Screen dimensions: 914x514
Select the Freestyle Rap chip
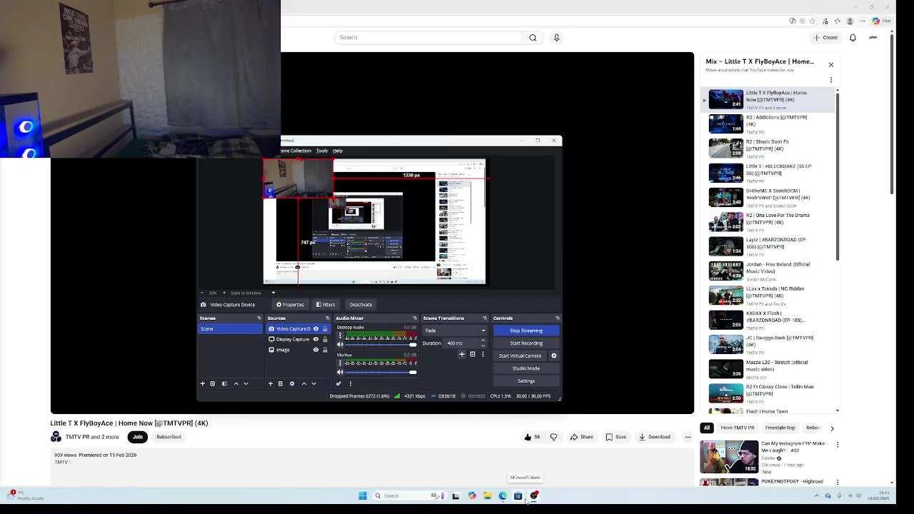click(x=780, y=428)
